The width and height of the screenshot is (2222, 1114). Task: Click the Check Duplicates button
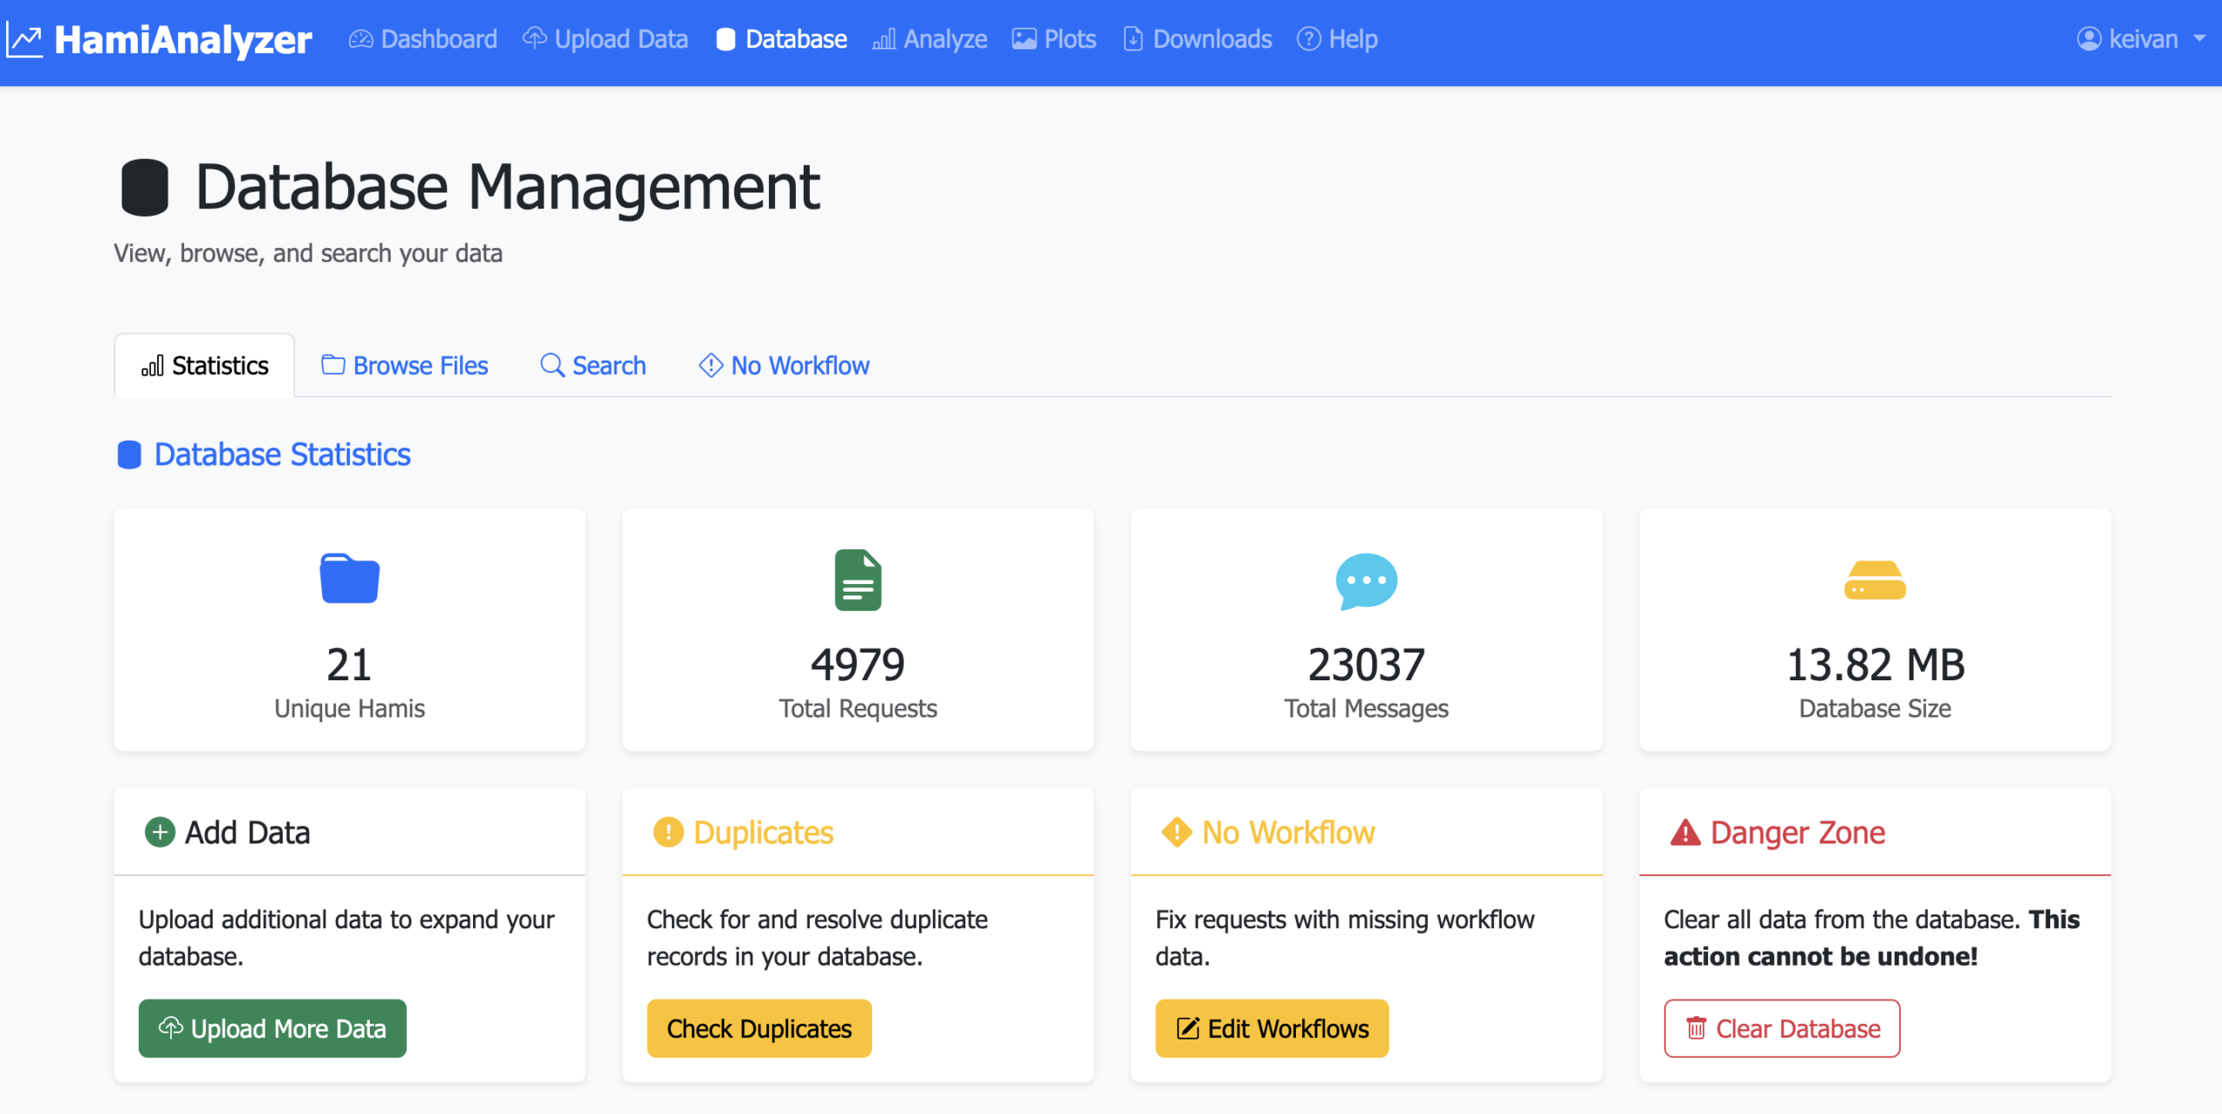(759, 1028)
